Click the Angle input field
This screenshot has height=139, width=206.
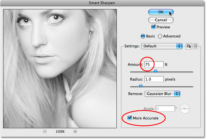pyautogui.click(x=165, y=109)
